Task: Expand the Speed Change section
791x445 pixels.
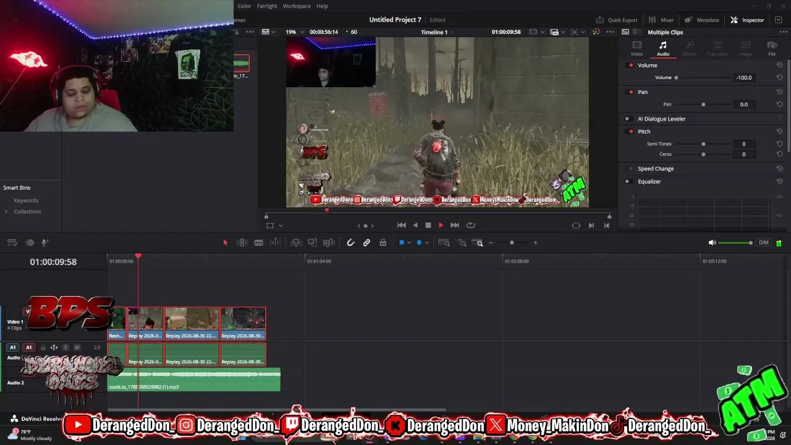Action: 656,169
